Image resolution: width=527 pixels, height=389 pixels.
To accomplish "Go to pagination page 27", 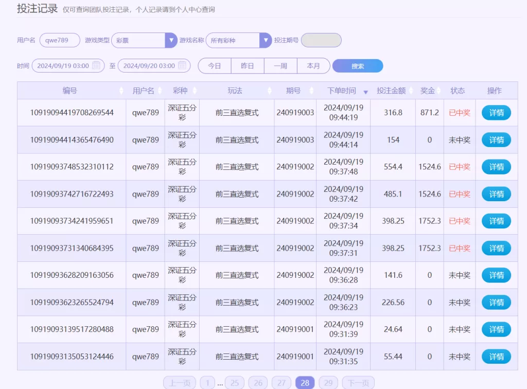I will click(282, 383).
